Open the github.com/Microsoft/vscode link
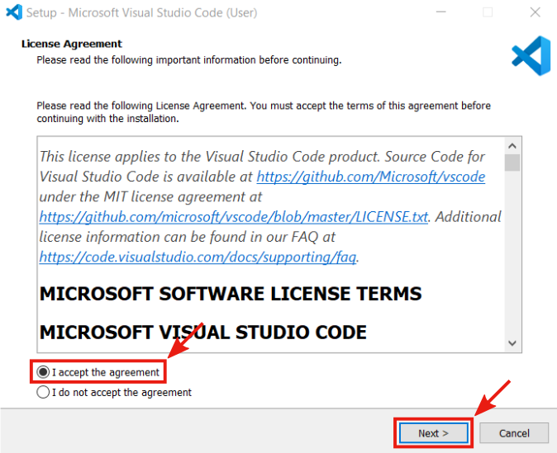Viewport: 557px width, 453px height. click(x=370, y=177)
